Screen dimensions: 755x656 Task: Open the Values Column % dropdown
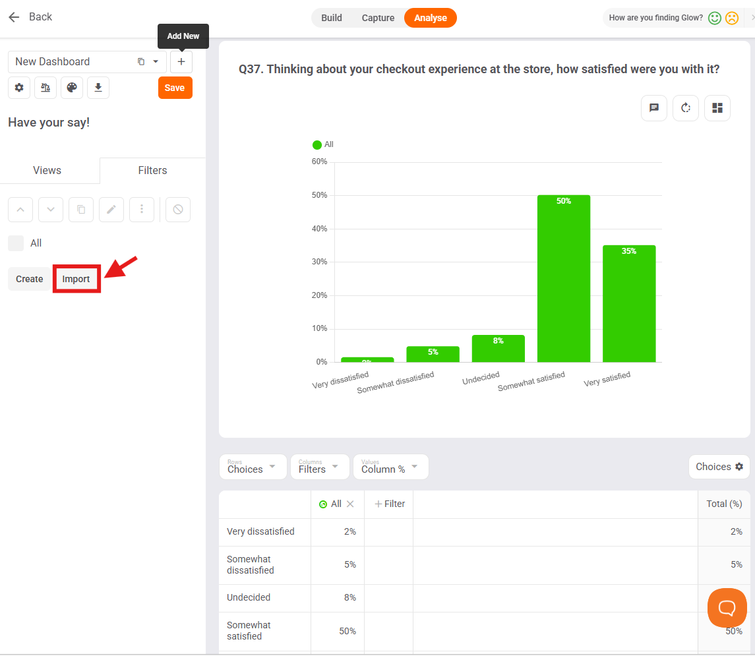tap(390, 467)
